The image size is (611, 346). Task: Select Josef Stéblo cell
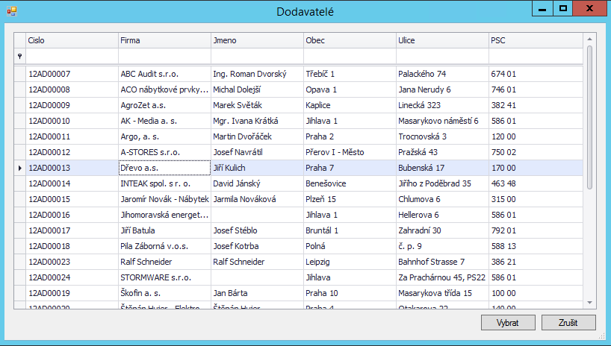click(257, 230)
